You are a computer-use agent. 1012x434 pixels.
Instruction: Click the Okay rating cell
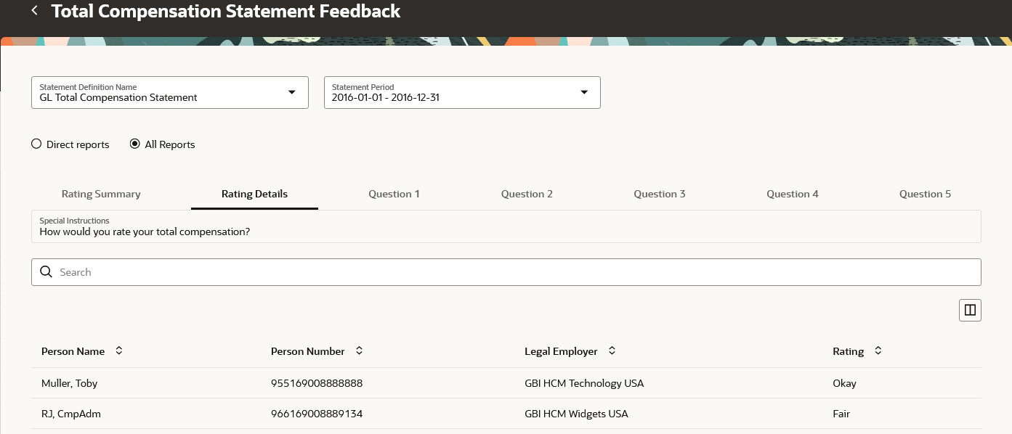pos(844,383)
